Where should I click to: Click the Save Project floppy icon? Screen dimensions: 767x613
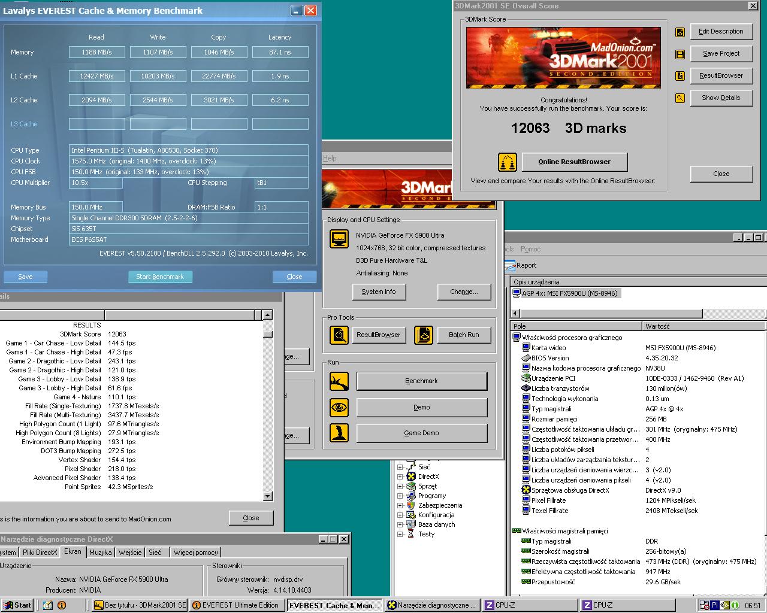click(x=680, y=54)
